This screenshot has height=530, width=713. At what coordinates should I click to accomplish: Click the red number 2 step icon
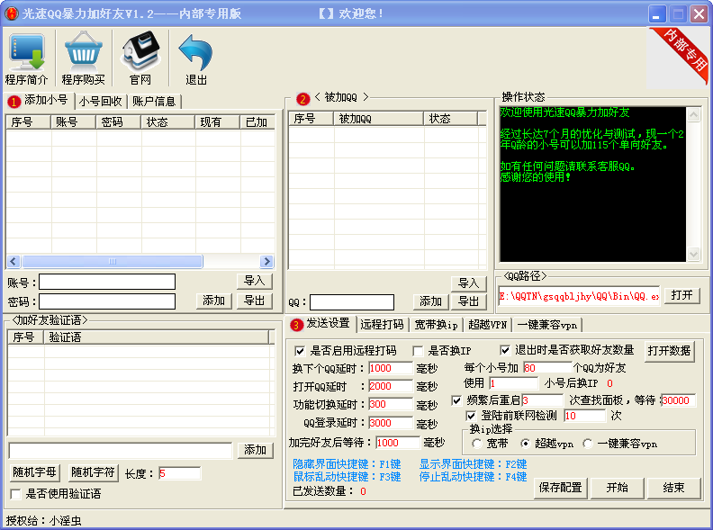302,98
